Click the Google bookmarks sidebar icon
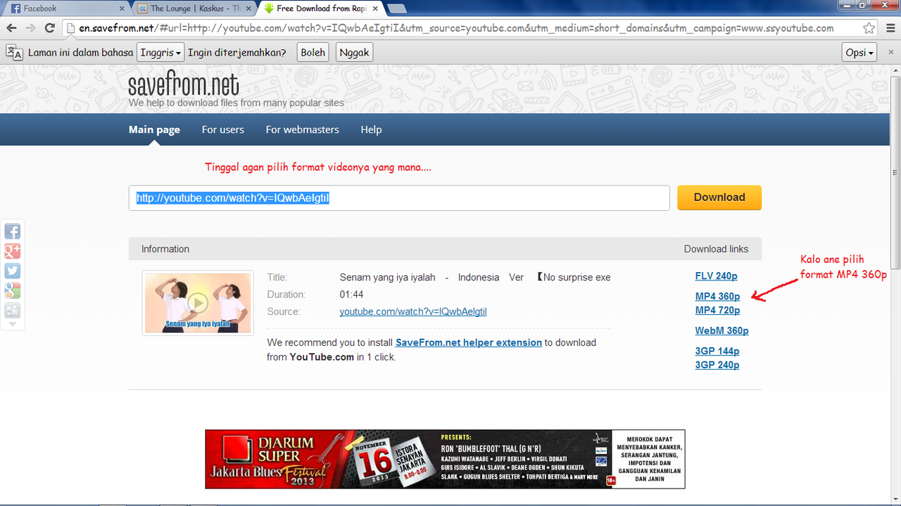This screenshot has width=901, height=506. tap(12, 290)
